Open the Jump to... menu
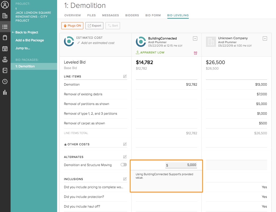276x212 pixels. (x=23, y=48)
